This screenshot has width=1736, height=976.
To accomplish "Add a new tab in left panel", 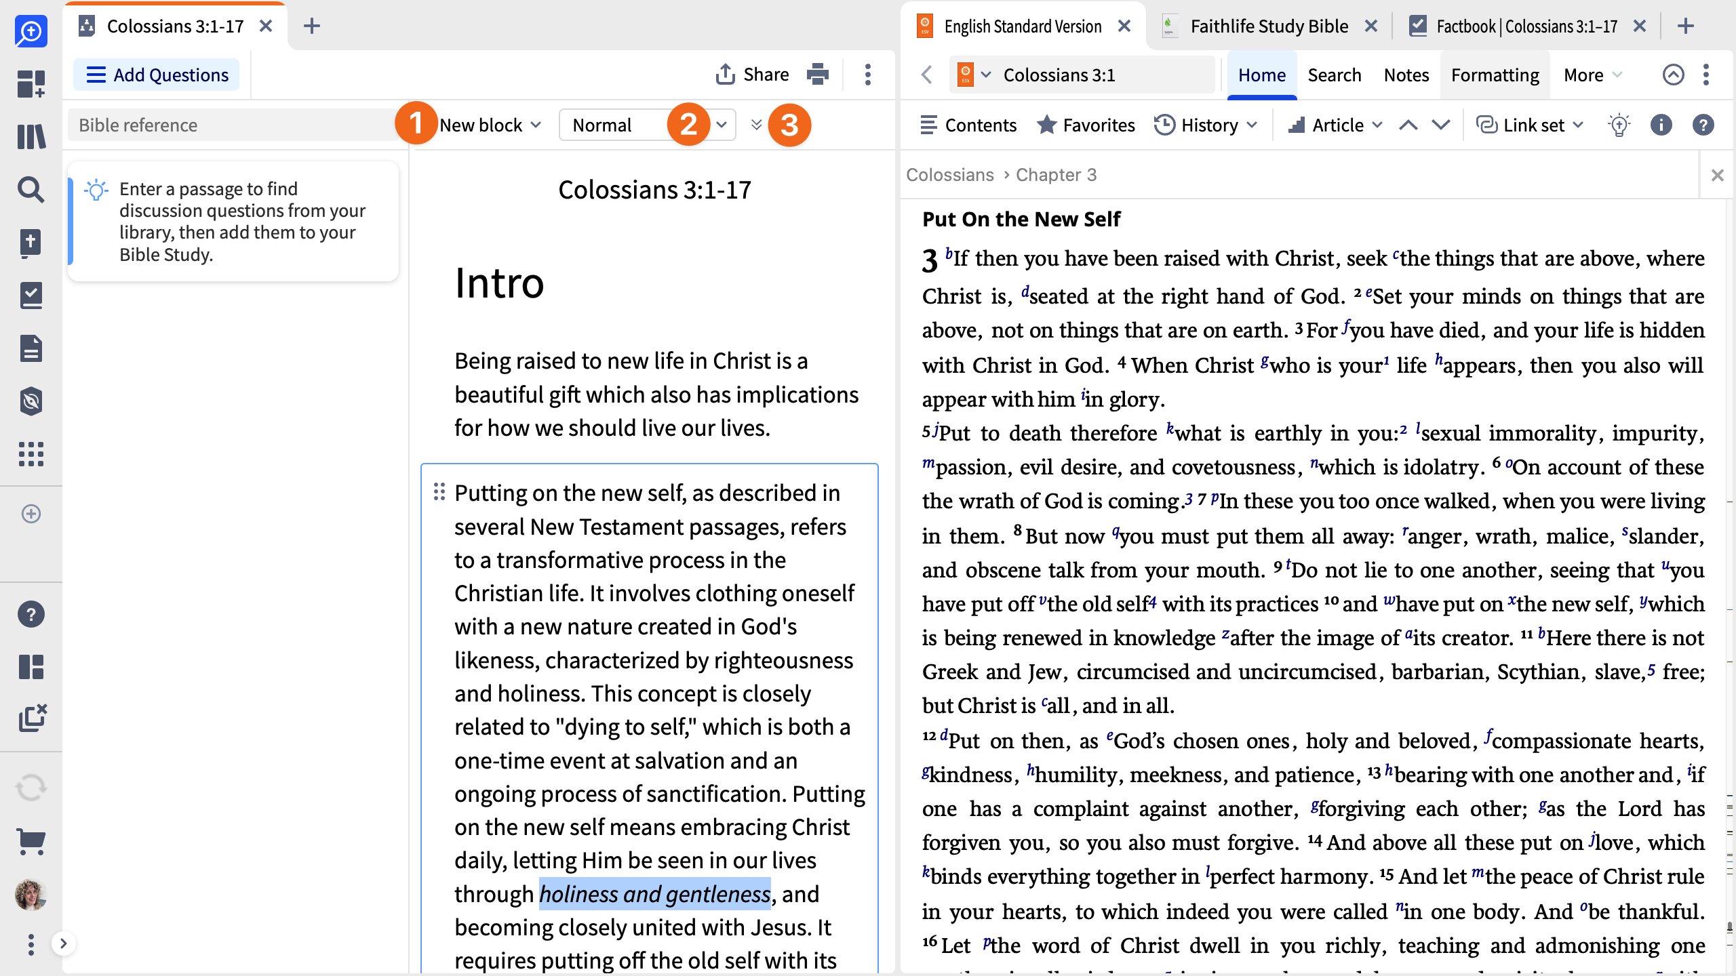I will point(312,26).
